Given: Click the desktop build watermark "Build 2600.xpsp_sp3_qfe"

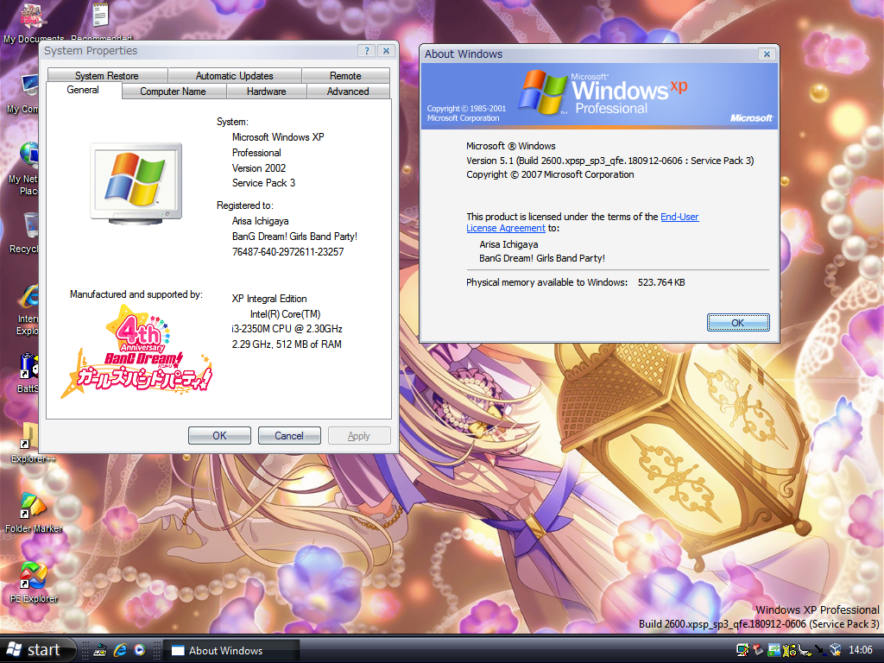Looking at the screenshot, I should point(759,624).
